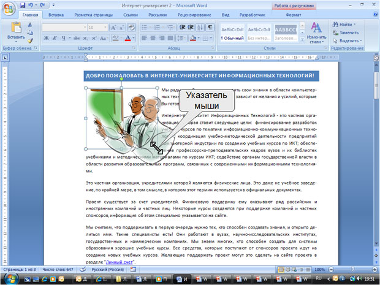
Task: Center align the paragraph
Action: [153, 38]
